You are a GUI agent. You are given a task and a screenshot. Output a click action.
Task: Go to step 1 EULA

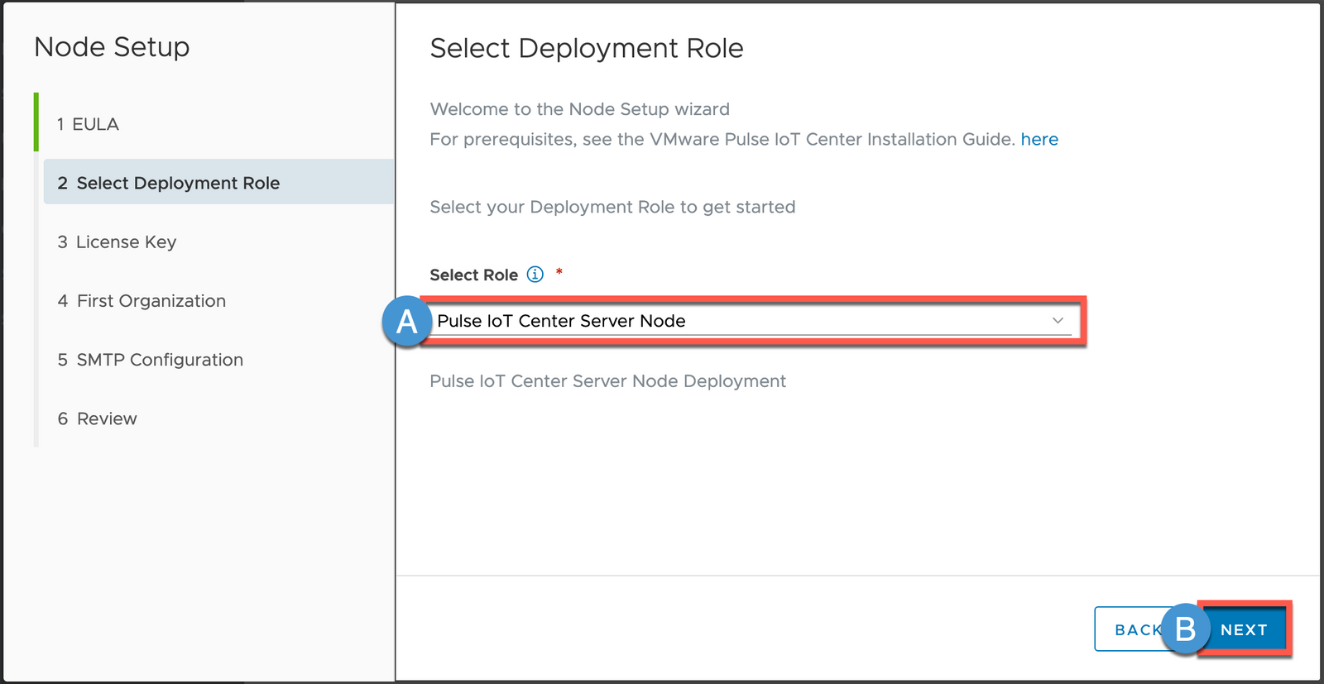(x=88, y=124)
